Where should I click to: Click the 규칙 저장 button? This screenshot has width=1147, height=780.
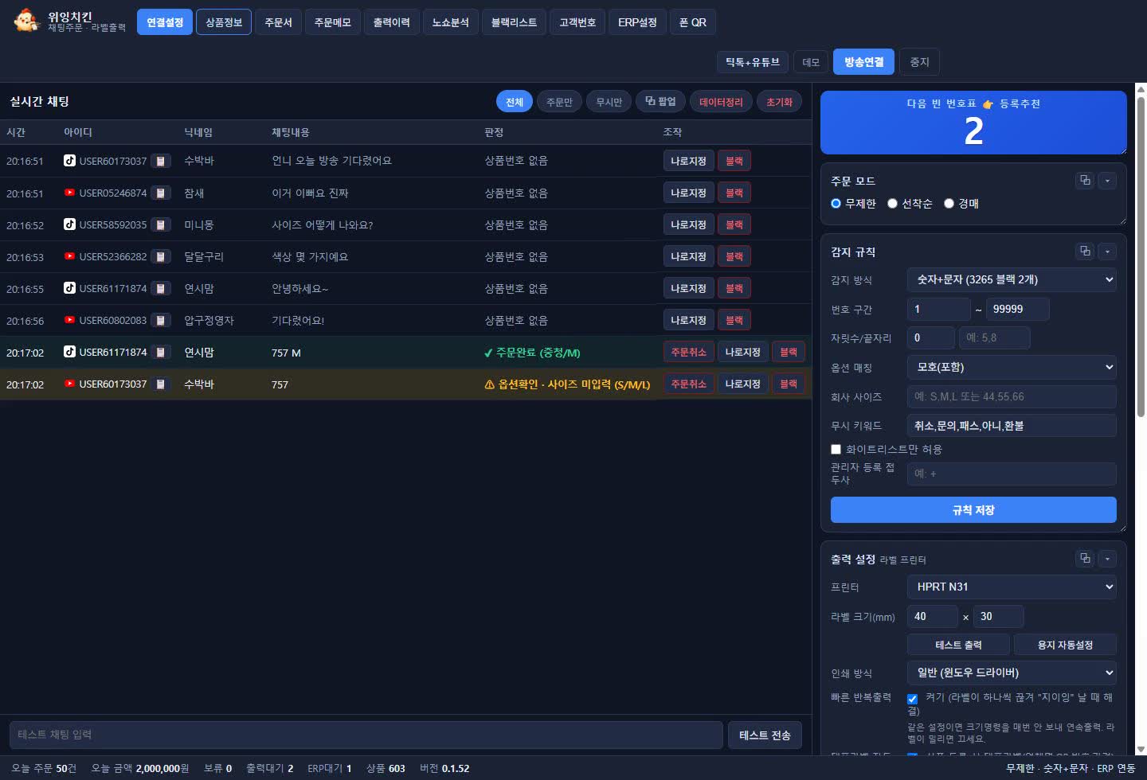(973, 510)
